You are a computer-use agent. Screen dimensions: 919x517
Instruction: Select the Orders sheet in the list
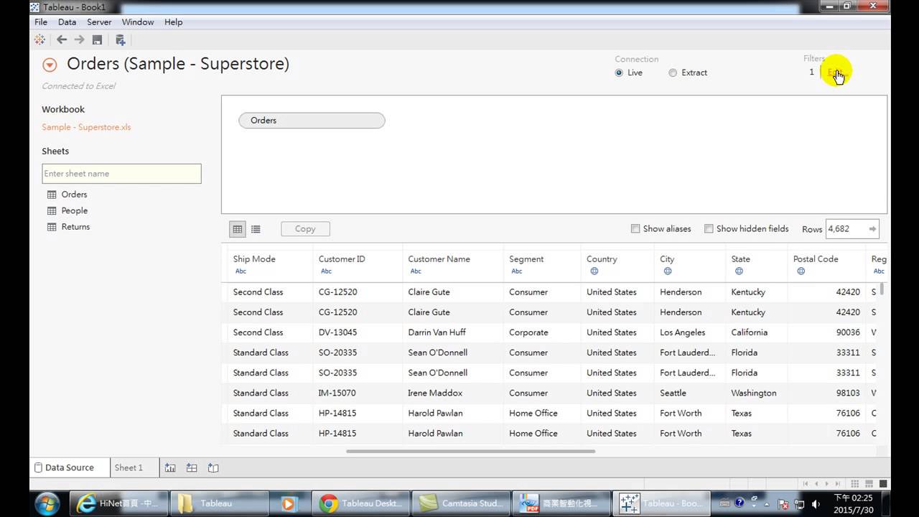click(x=74, y=195)
